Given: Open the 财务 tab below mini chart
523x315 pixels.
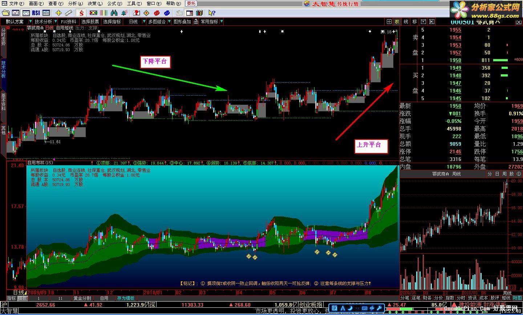Looking at the screenshot, I should point(427,298).
